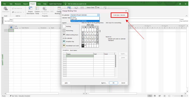Close the Change Working Time dialog
Image resolution: width=189 pixels, height=98 pixels.
[126, 11]
